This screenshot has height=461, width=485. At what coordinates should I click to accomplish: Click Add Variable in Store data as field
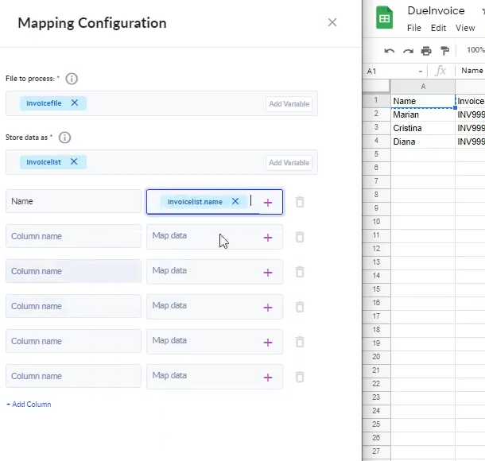(289, 163)
